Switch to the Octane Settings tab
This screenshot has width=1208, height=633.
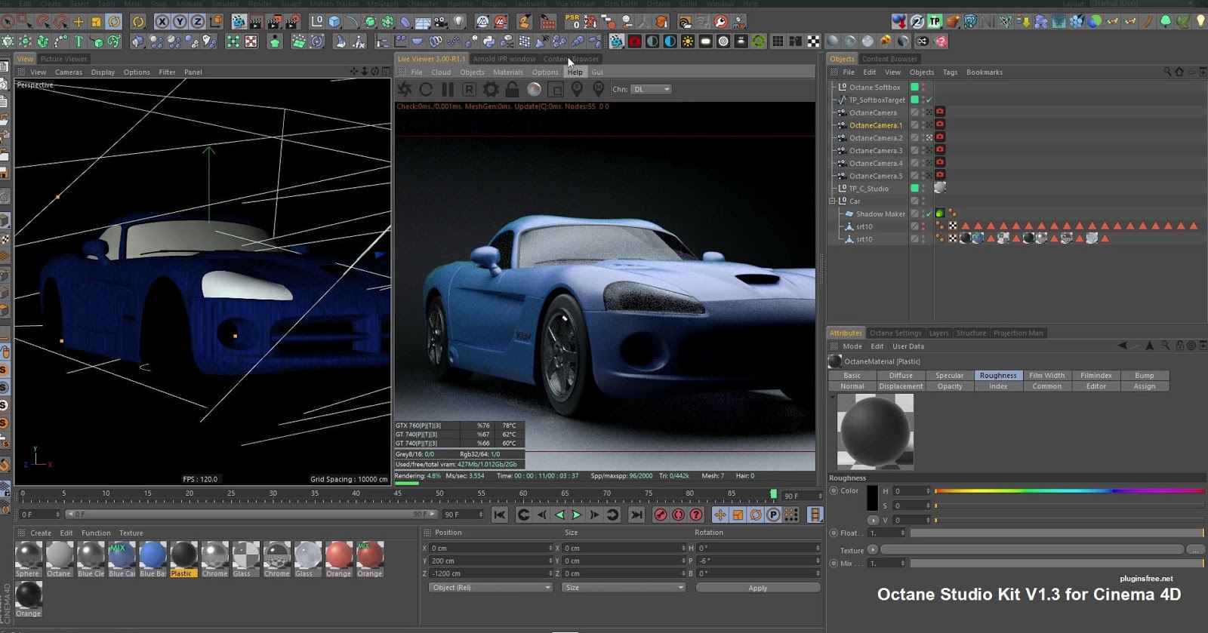click(895, 333)
